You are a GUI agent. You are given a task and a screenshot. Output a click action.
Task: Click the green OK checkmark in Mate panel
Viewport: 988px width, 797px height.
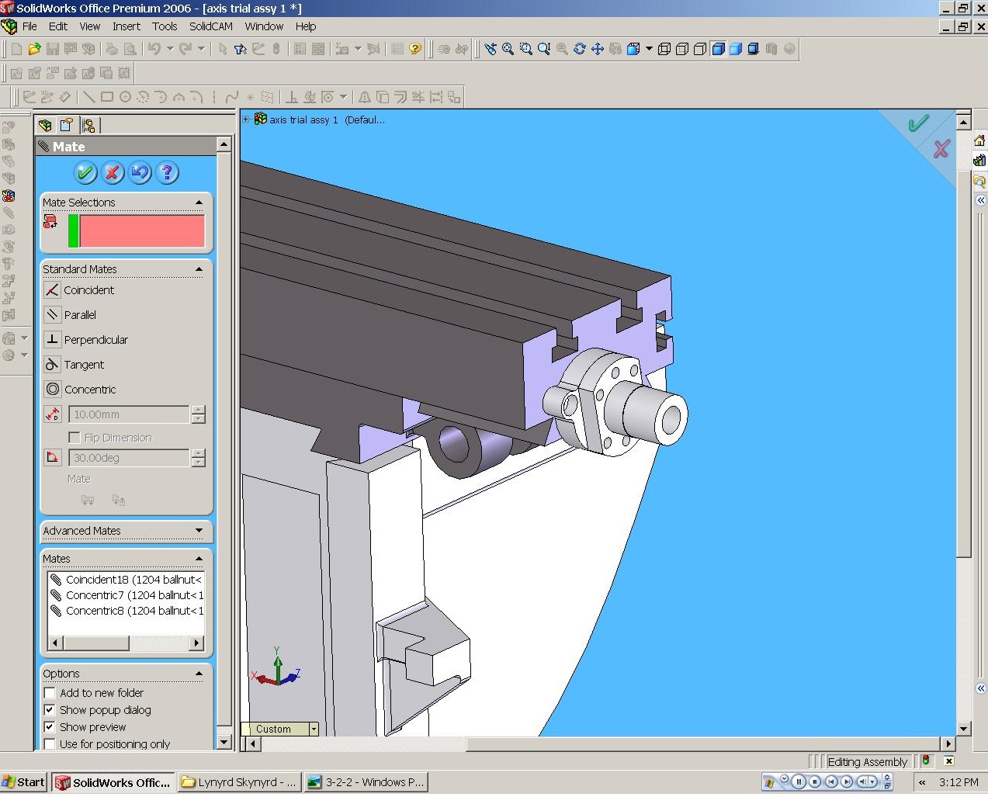pos(85,172)
